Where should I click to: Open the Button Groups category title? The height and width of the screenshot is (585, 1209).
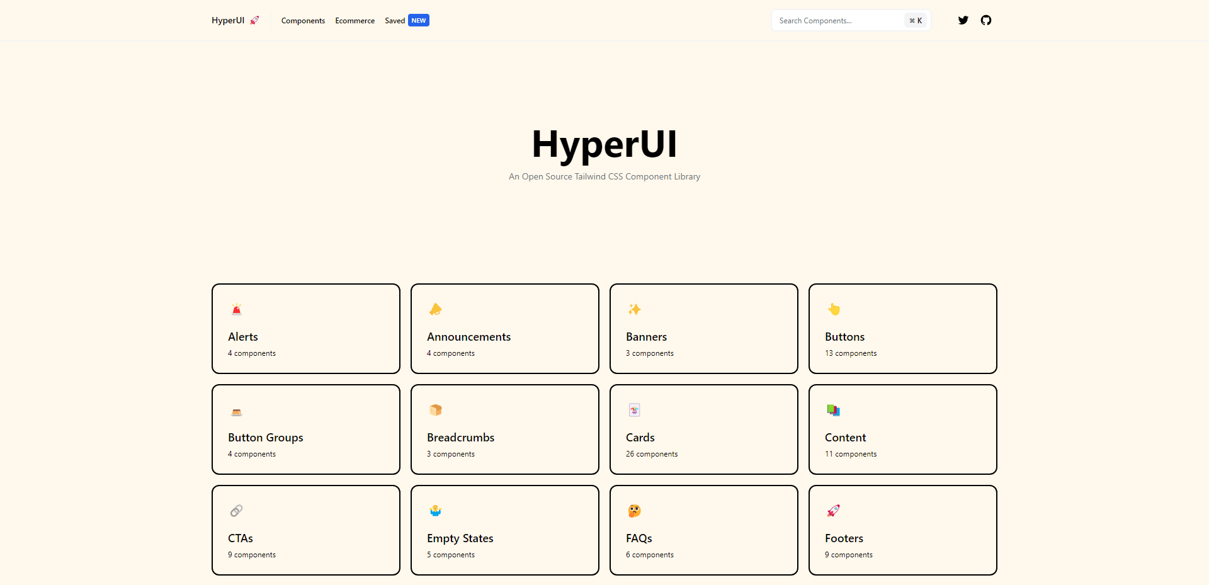click(265, 438)
